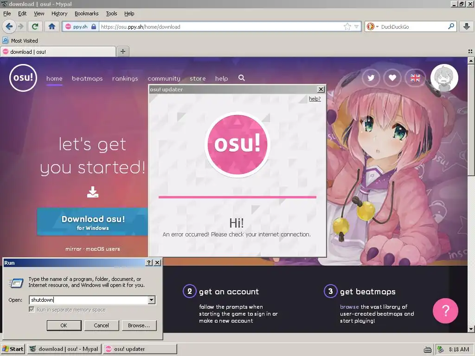Open the guest user avatar menu
Screen dimensions: 475x356
(444, 78)
